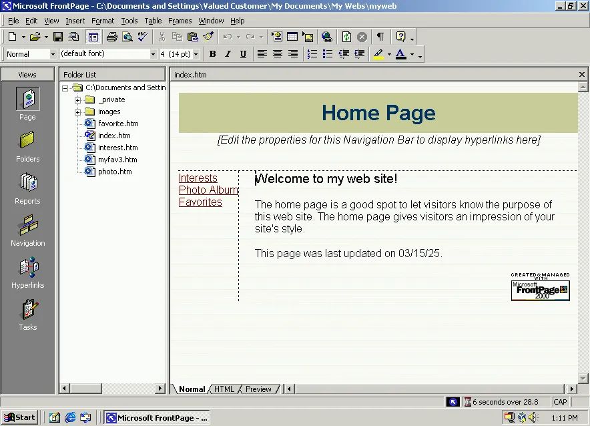Expand the images folder in tree
Viewport: 590px width, 426px height.
pyautogui.click(x=78, y=112)
